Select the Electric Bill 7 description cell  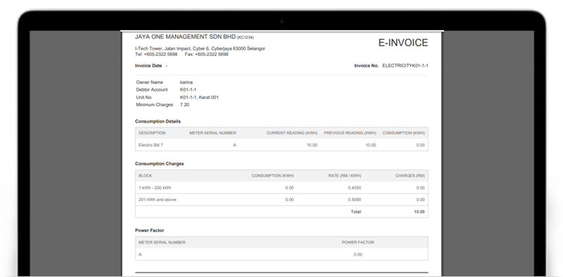(151, 145)
